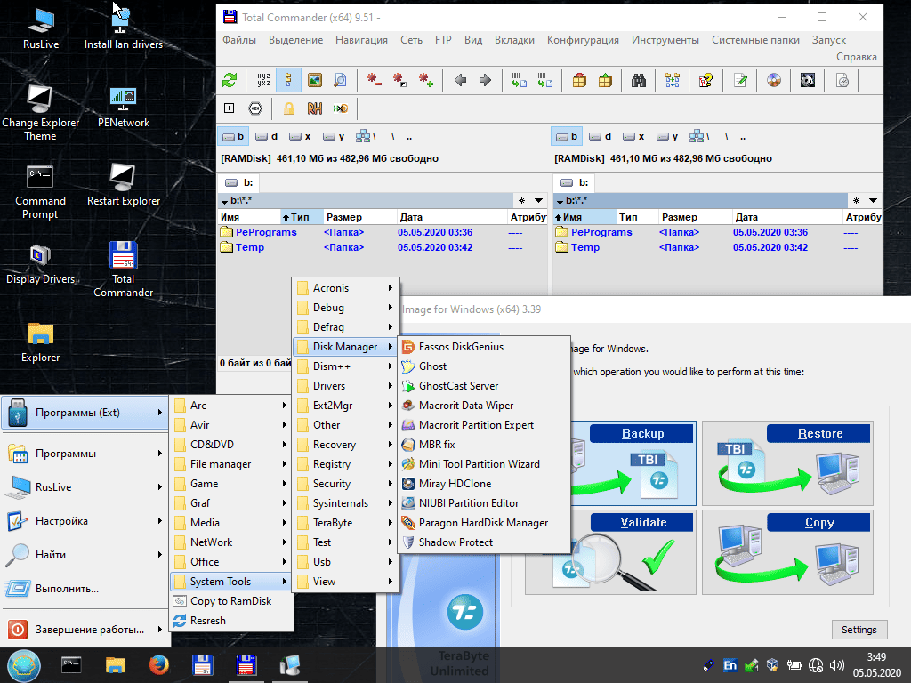Open Change Explorer Theme desktop icon
911x683 pixels.
40,113
